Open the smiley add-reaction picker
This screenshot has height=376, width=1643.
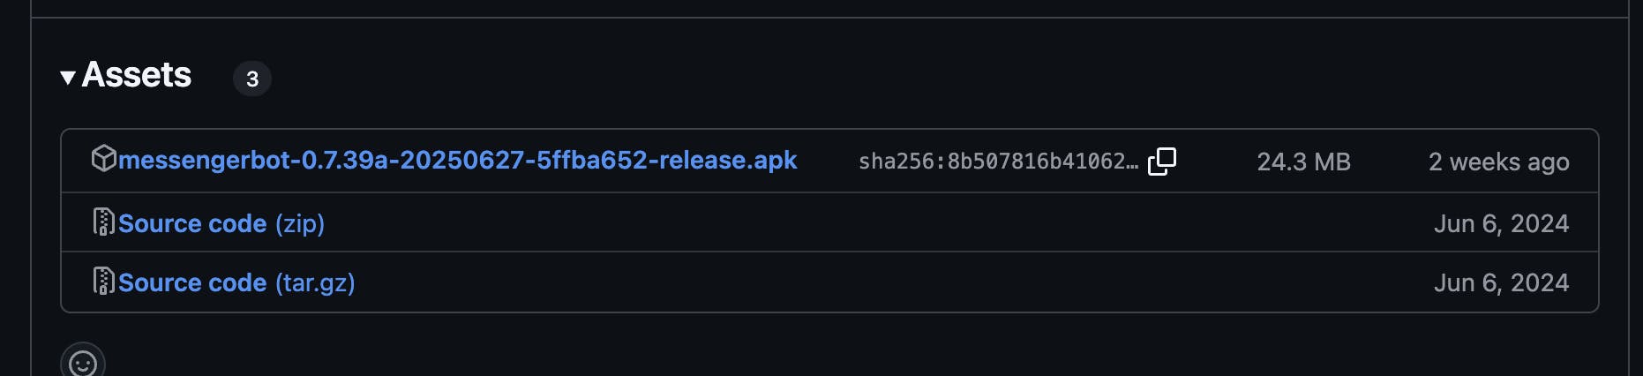click(x=83, y=360)
